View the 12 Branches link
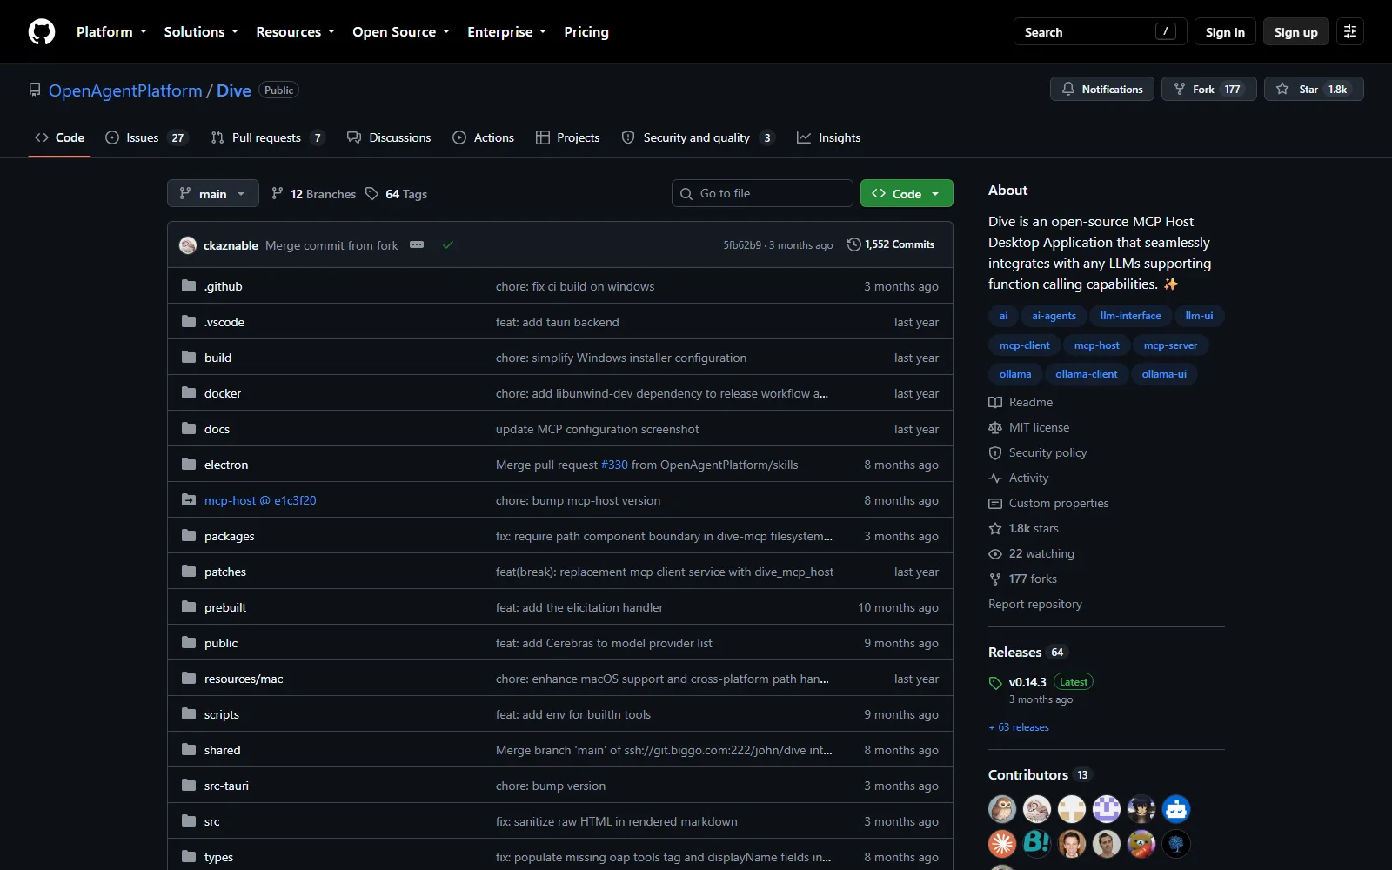1392x870 pixels. pos(313,194)
